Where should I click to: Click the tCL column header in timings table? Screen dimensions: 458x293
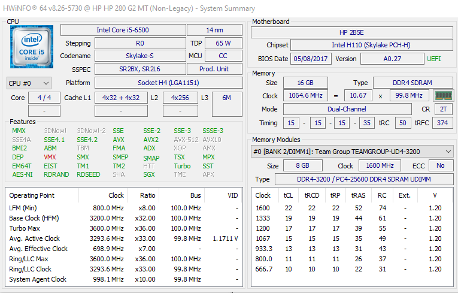point(288,195)
